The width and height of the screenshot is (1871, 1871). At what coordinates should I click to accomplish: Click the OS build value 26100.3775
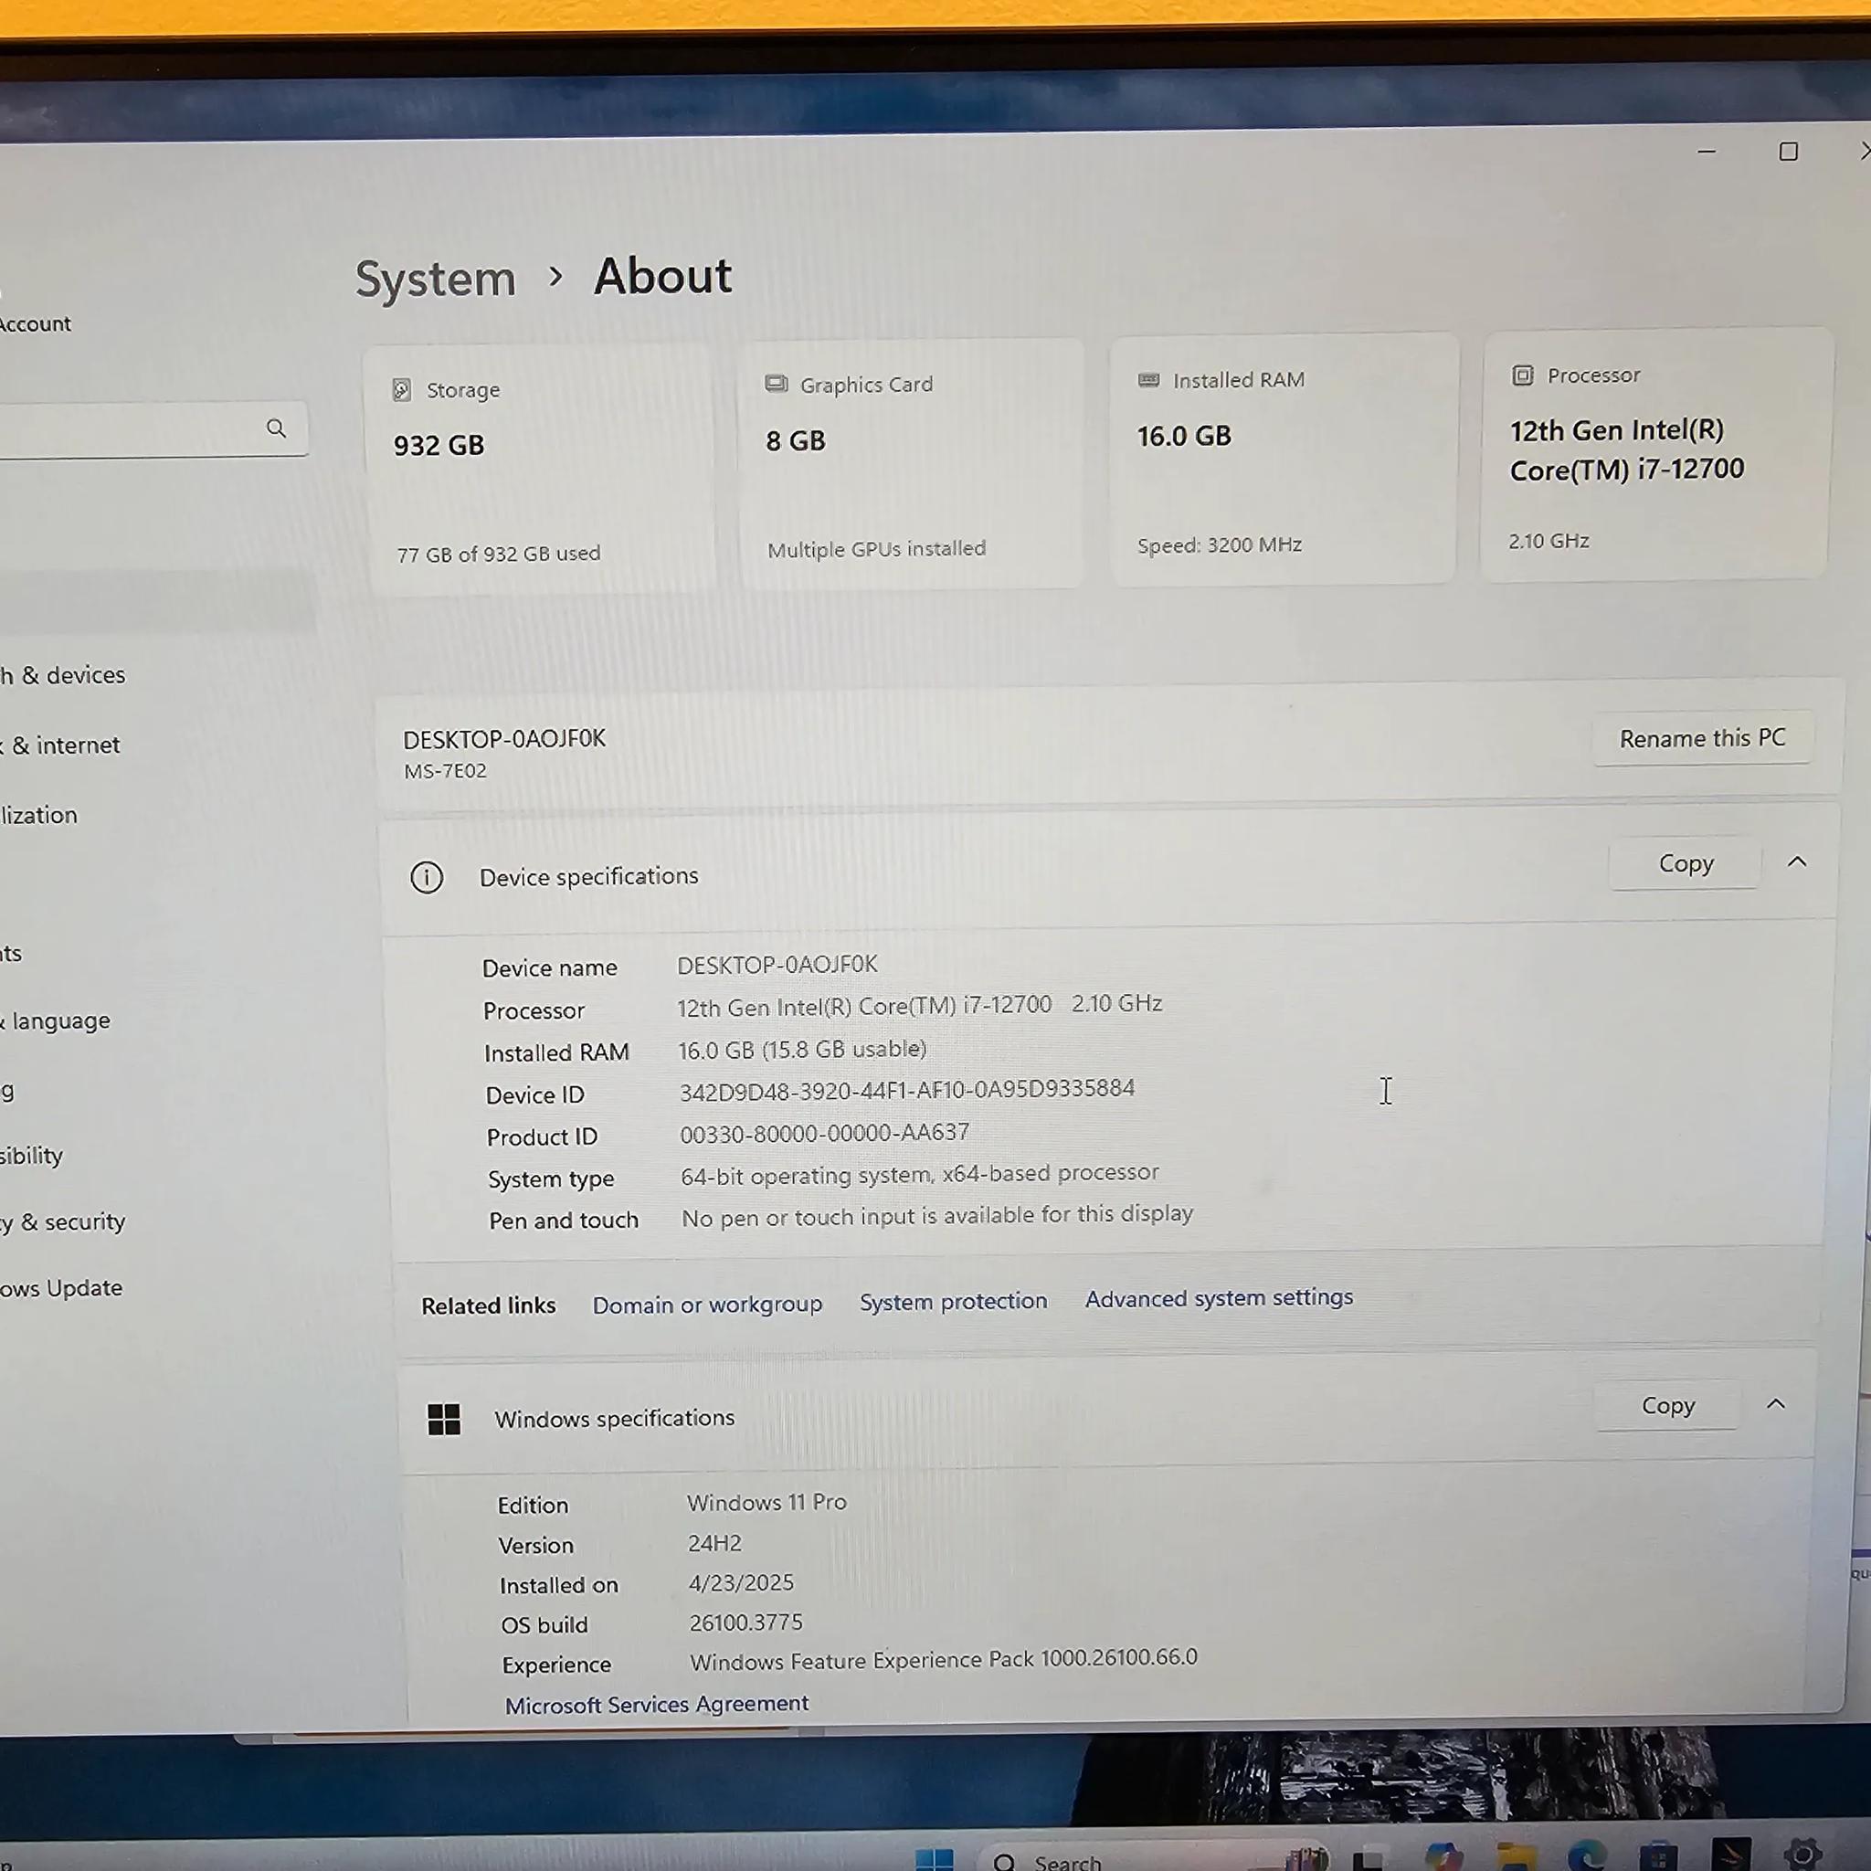click(x=745, y=1623)
